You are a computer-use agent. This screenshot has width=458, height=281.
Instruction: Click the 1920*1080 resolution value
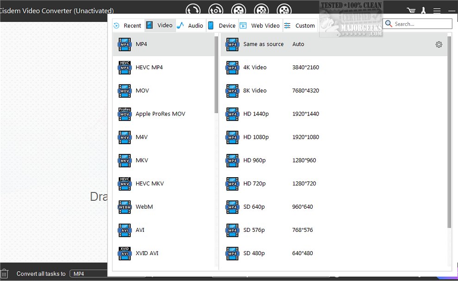point(306,137)
